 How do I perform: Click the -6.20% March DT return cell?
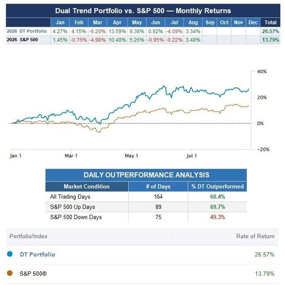[x=97, y=31]
